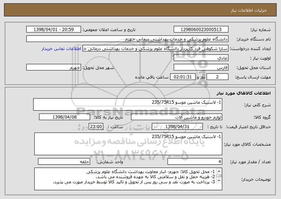Click the priority field showing عادي
281x199 pixels.
click(x=201, y=58)
